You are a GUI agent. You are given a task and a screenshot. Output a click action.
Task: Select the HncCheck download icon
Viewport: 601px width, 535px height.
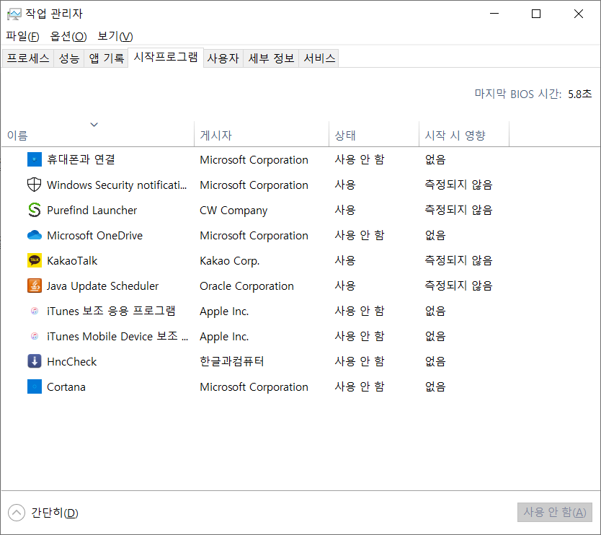click(x=34, y=361)
